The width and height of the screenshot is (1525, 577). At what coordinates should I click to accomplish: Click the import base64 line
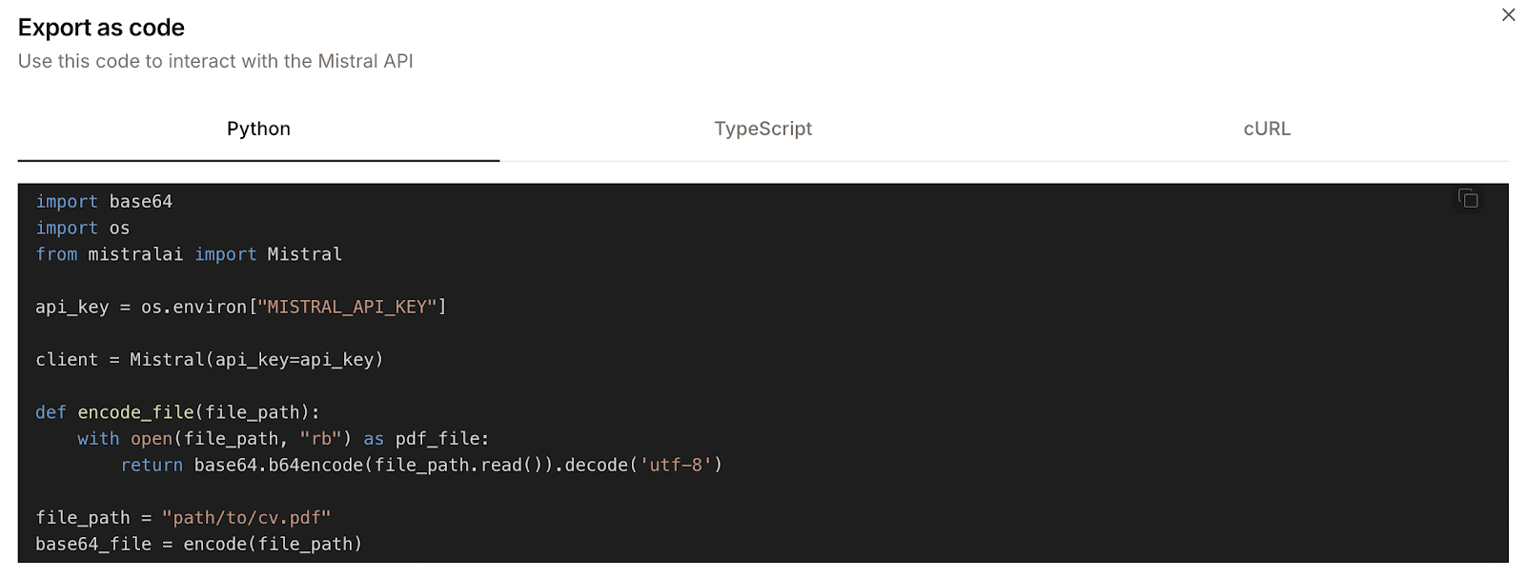click(103, 201)
